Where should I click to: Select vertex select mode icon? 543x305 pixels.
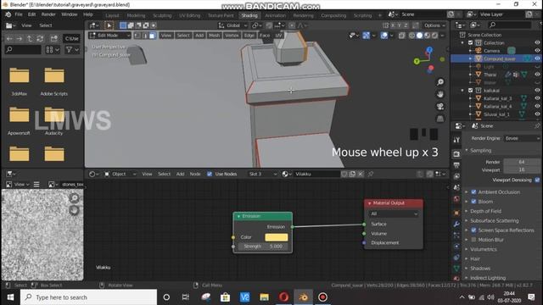[x=137, y=36]
